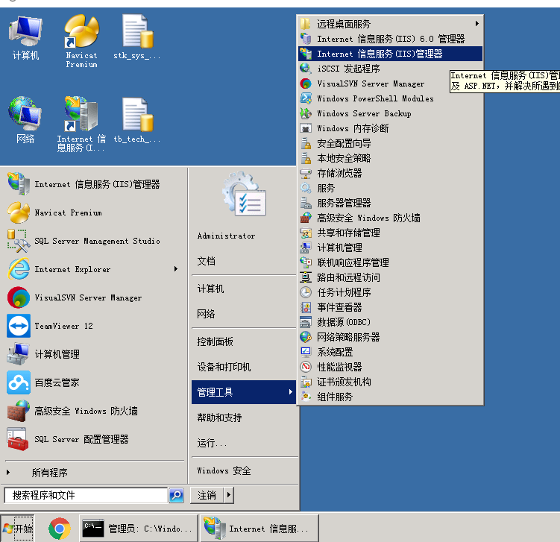Open 共享和存储管理
Viewport: 560px width, 542px height.
(390, 233)
